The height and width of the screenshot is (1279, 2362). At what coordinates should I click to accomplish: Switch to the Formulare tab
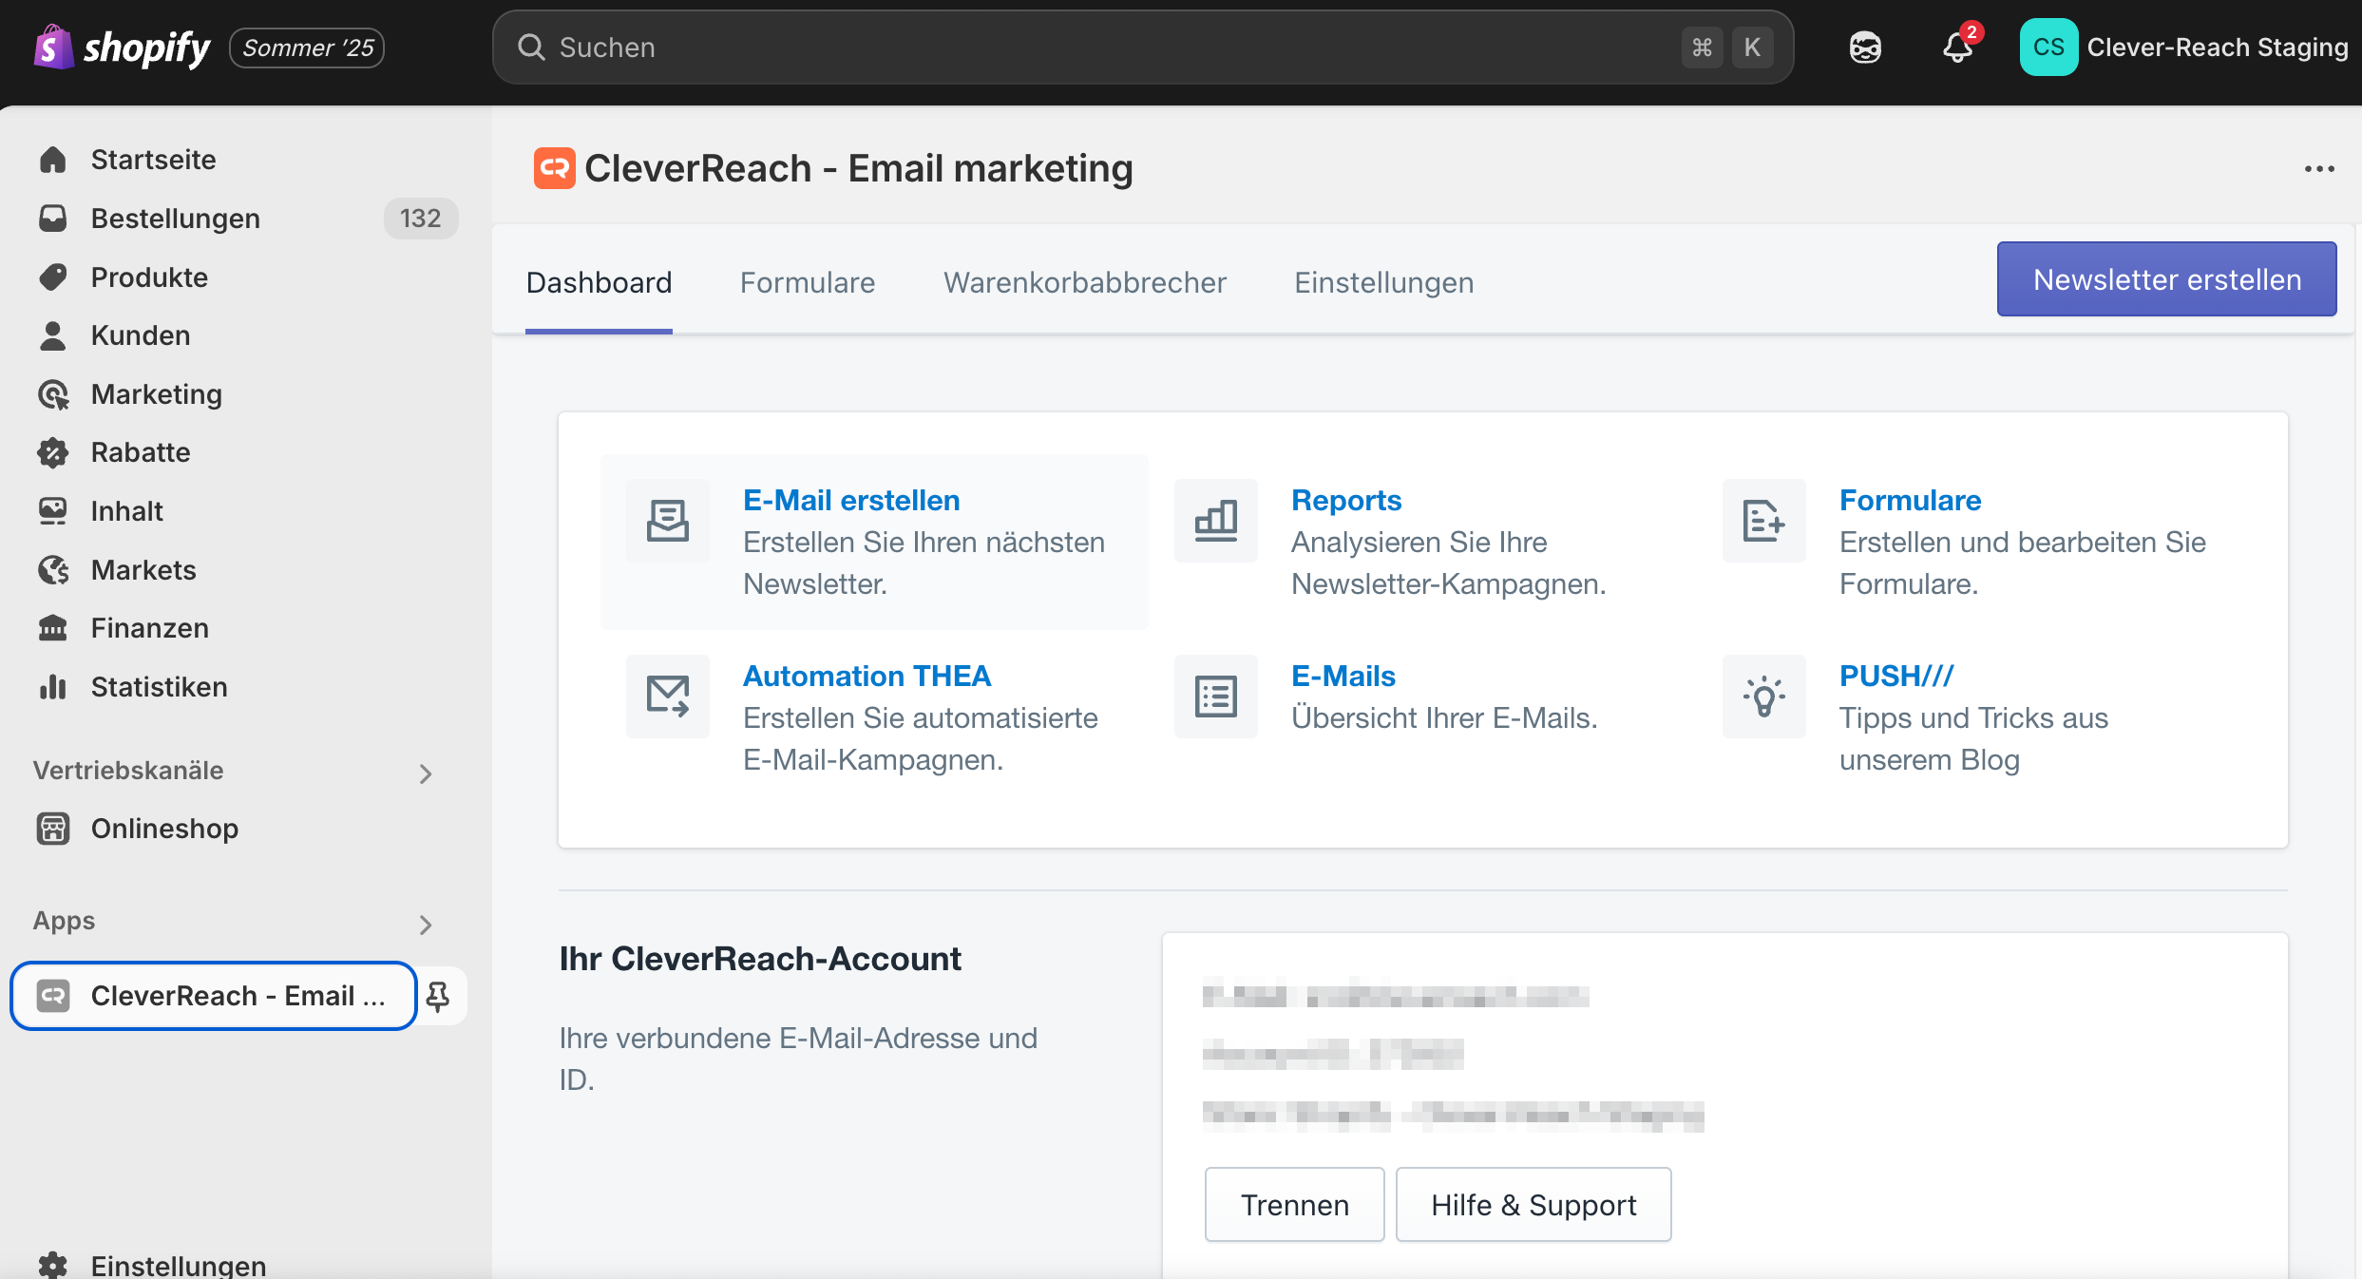coord(808,282)
